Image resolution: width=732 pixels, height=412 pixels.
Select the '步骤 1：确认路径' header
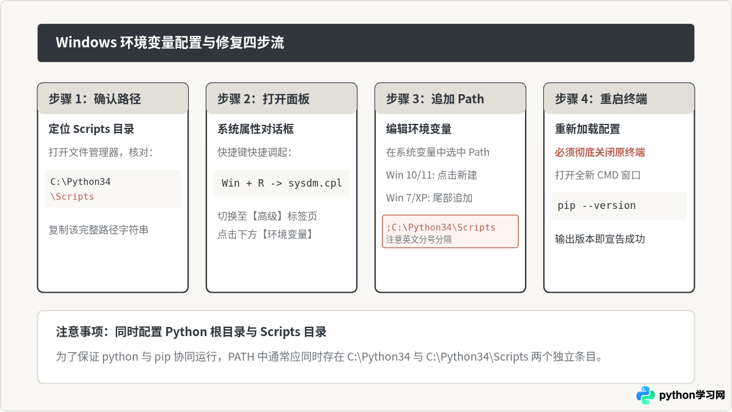coord(113,99)
